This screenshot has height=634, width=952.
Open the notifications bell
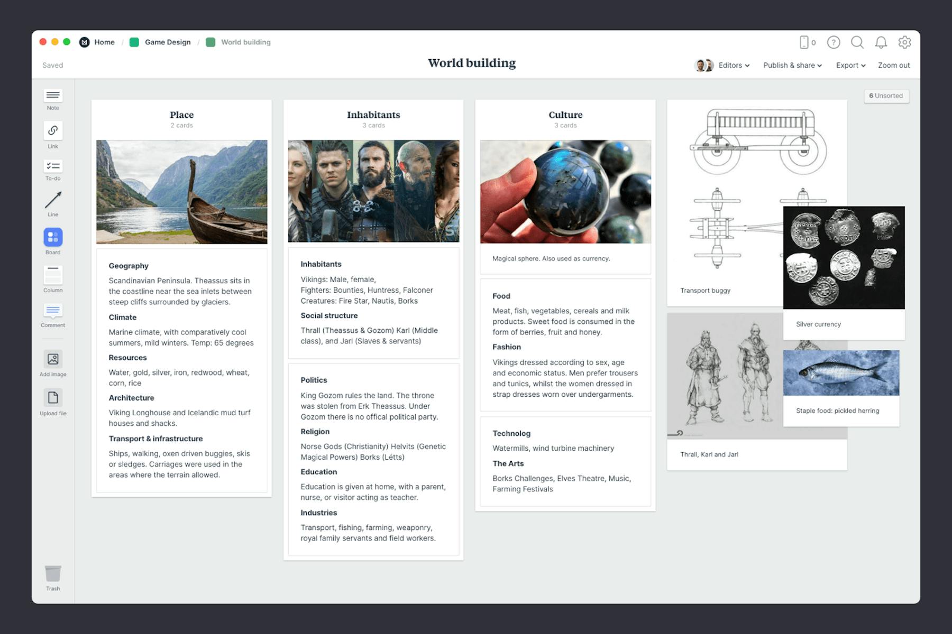[881, 43]
